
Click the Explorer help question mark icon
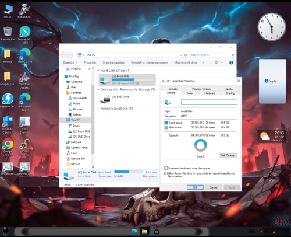231,62
